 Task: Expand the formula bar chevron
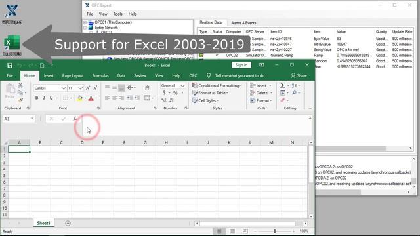[x=310, y=118]
